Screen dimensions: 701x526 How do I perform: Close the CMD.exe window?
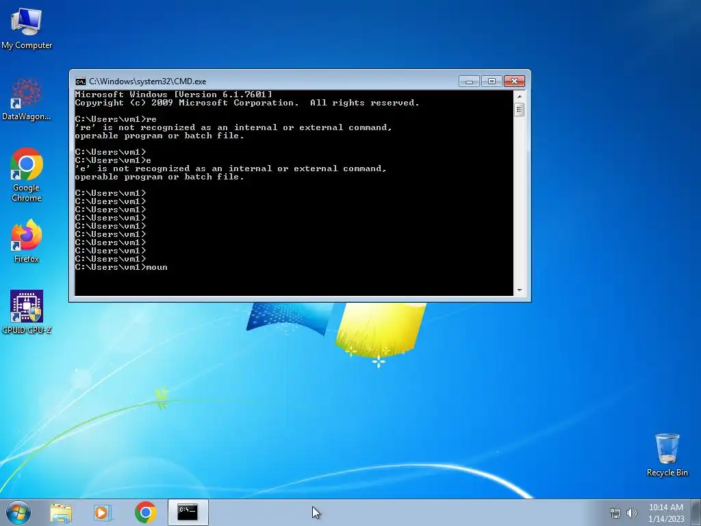(x=514, y=82)
